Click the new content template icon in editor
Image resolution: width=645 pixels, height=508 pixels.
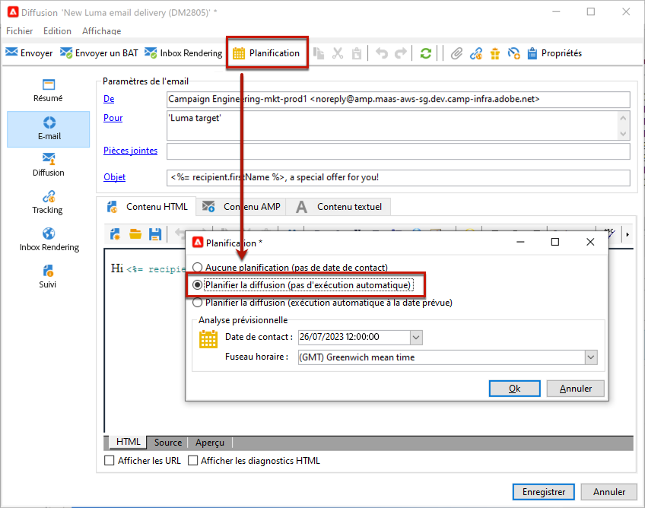coord(115,234)
